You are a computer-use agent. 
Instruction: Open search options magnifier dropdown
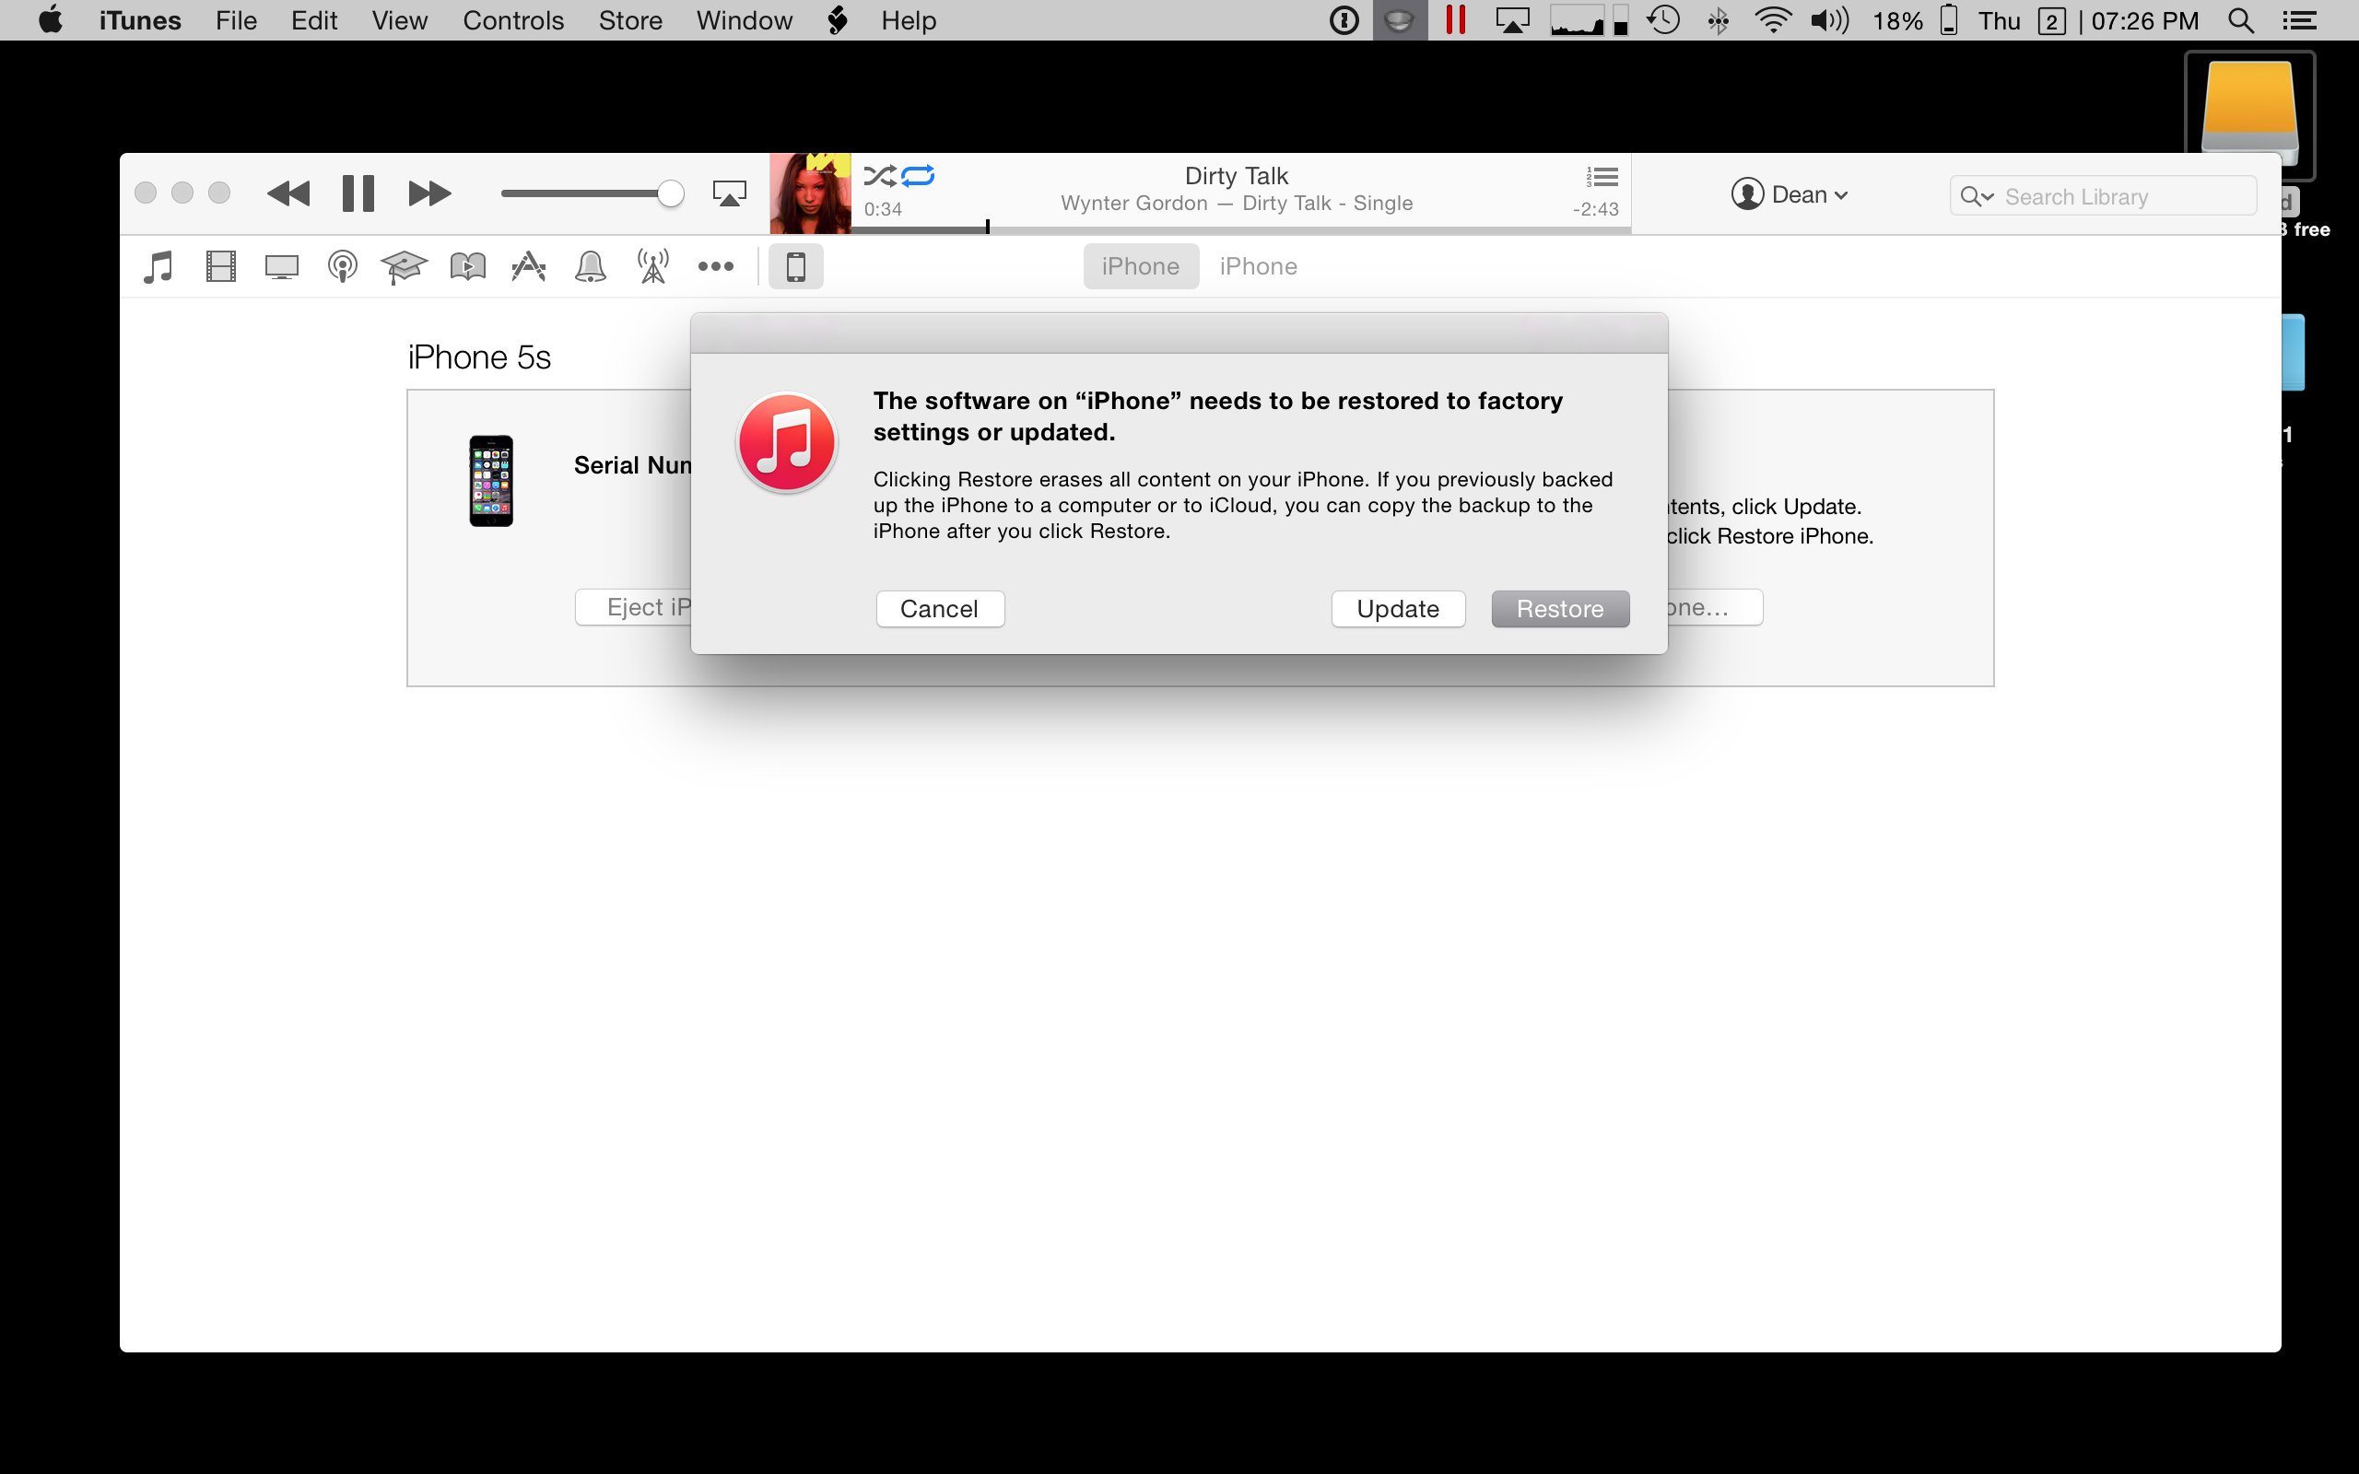point(1977,196)
